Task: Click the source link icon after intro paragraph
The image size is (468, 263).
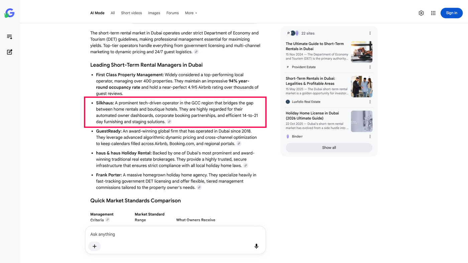Action: 196,52
